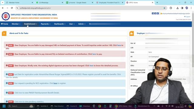This screenshot has height=109, width=194.
Task: Click 'here' link in interest 7Q alert
Action: (x=94, y=54)
